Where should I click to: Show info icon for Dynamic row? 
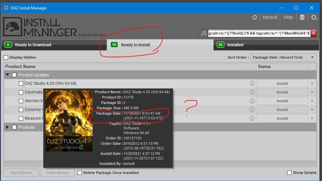(252, 110)
